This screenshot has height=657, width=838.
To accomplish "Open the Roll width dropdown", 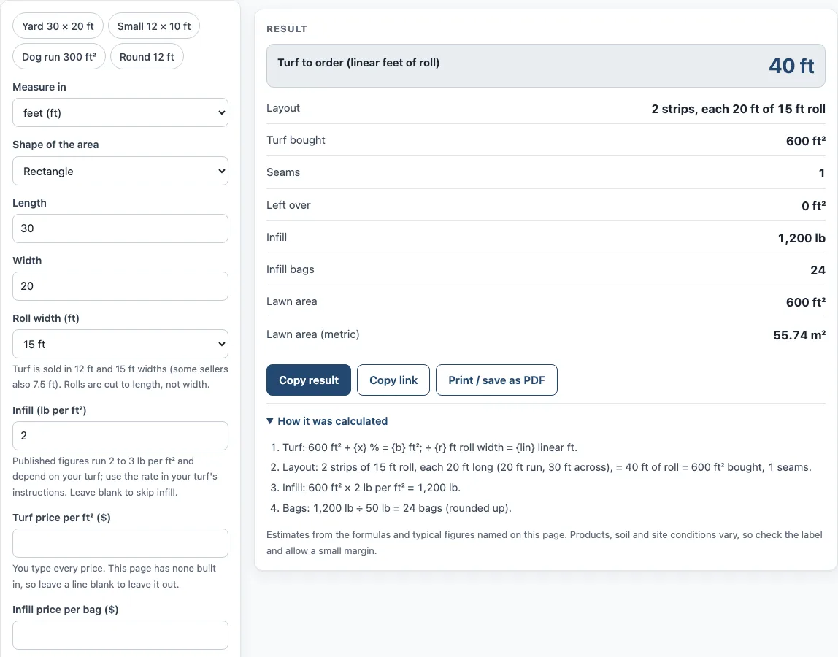I will point(120,345).
